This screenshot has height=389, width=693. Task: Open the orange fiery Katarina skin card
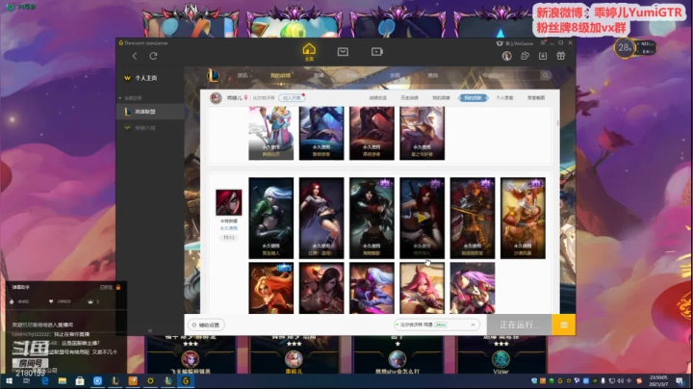click(270, 288)
